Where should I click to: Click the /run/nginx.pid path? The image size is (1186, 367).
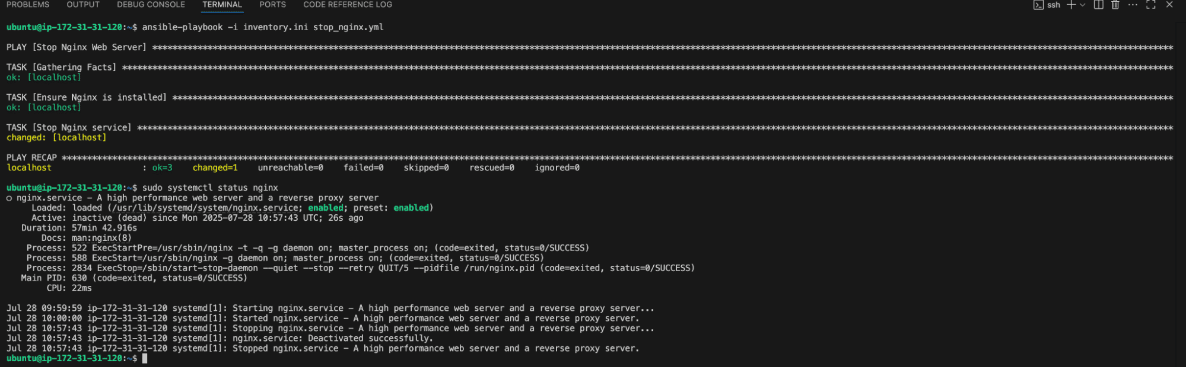coord(499,268)
